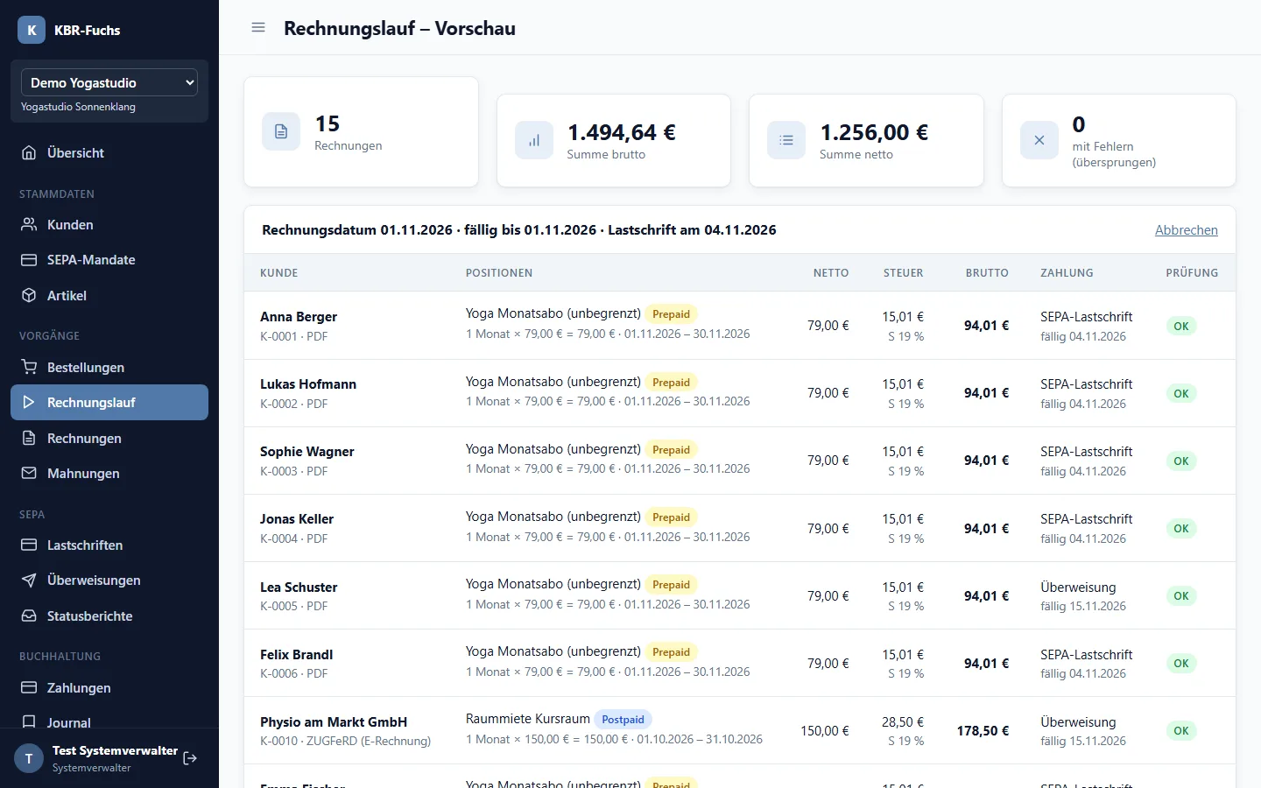Screen dimensions: 1261x788
Task: Click the Abbrechen link
Action: point(1186,230)
